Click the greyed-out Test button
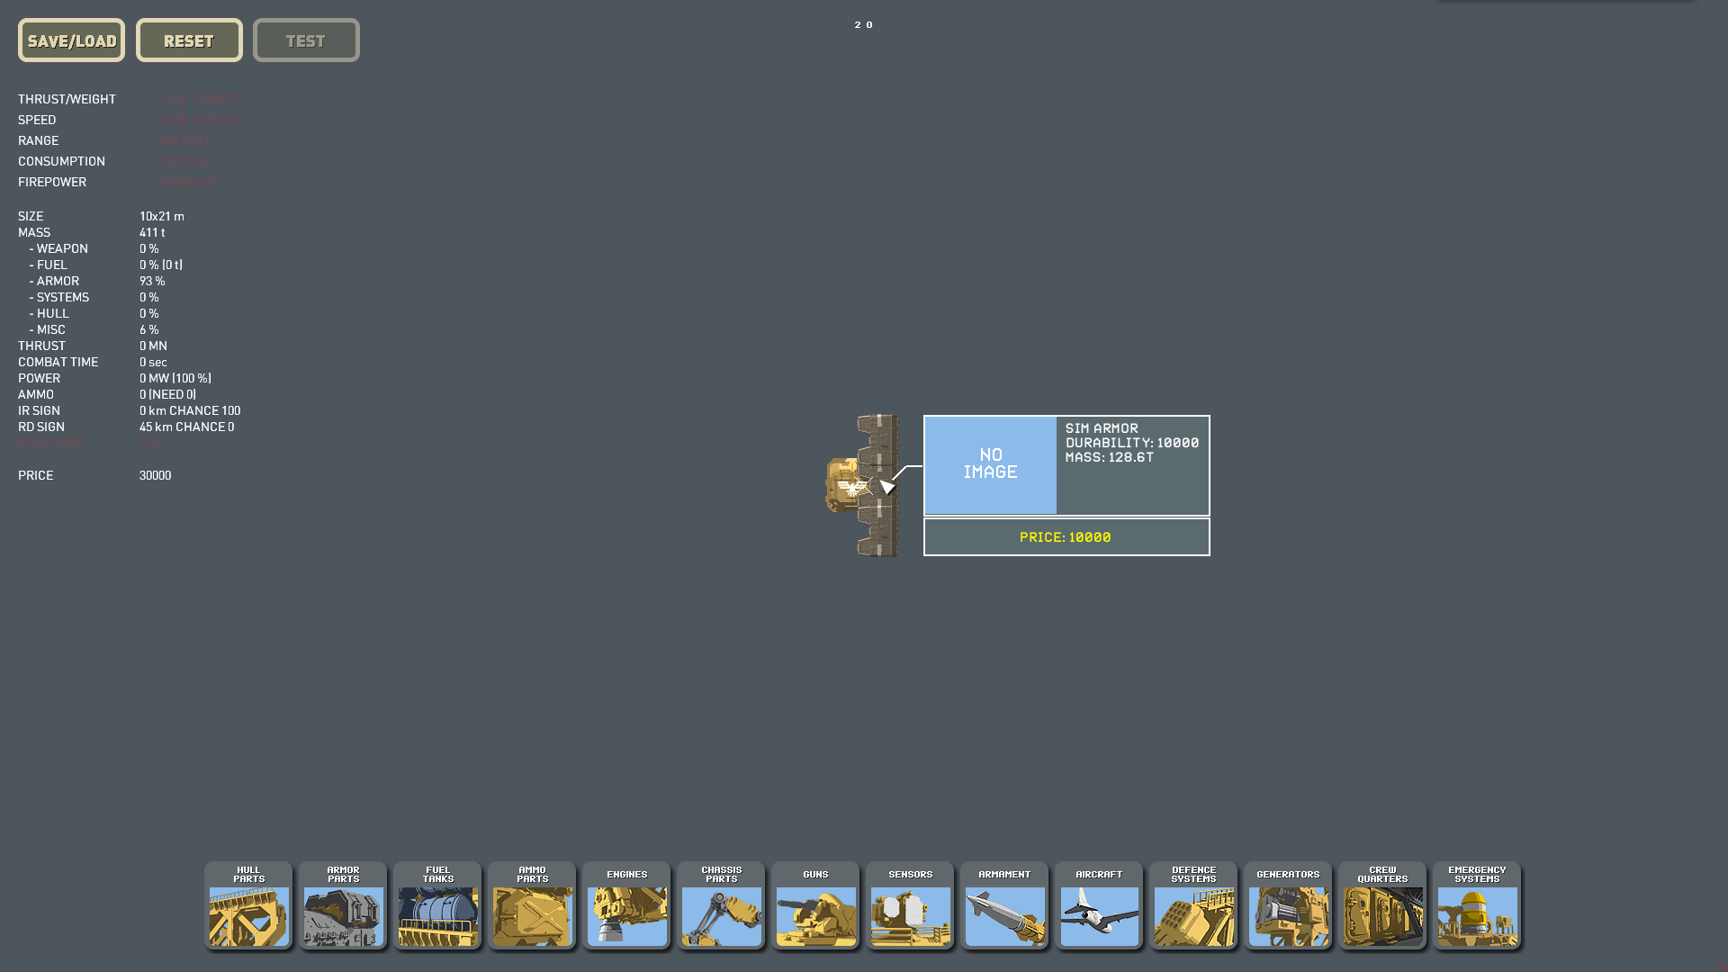 (x=306, y=40)
